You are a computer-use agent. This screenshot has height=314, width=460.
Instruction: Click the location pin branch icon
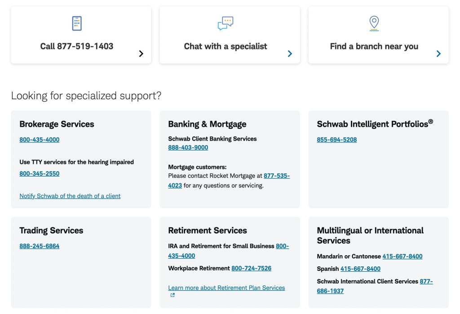point(374,23)
